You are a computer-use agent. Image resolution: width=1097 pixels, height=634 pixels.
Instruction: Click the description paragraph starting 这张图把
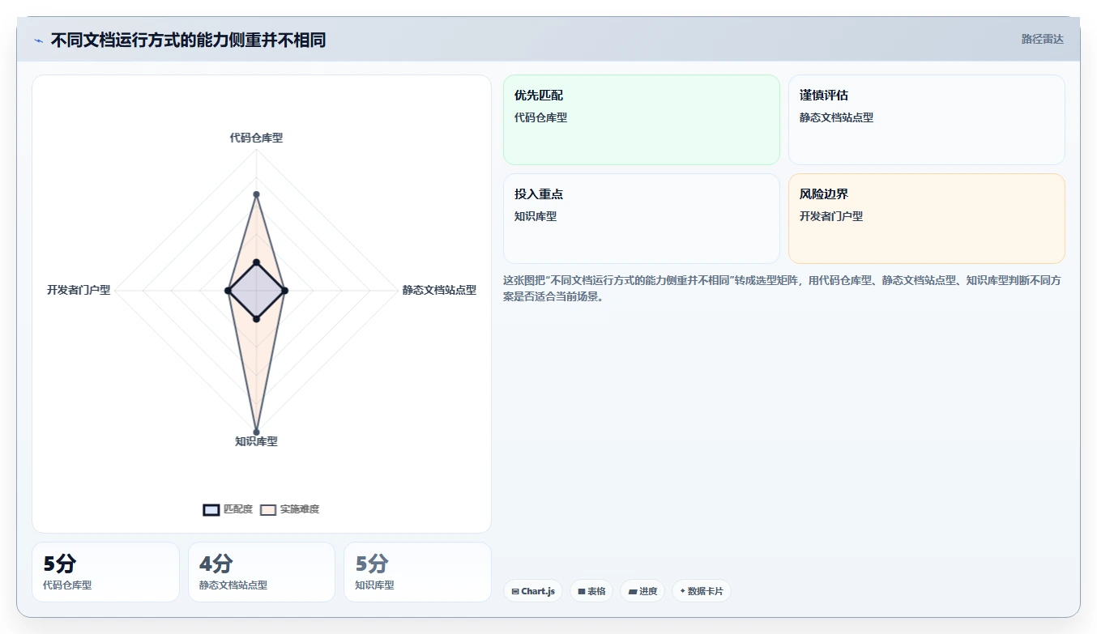point(783,288)
